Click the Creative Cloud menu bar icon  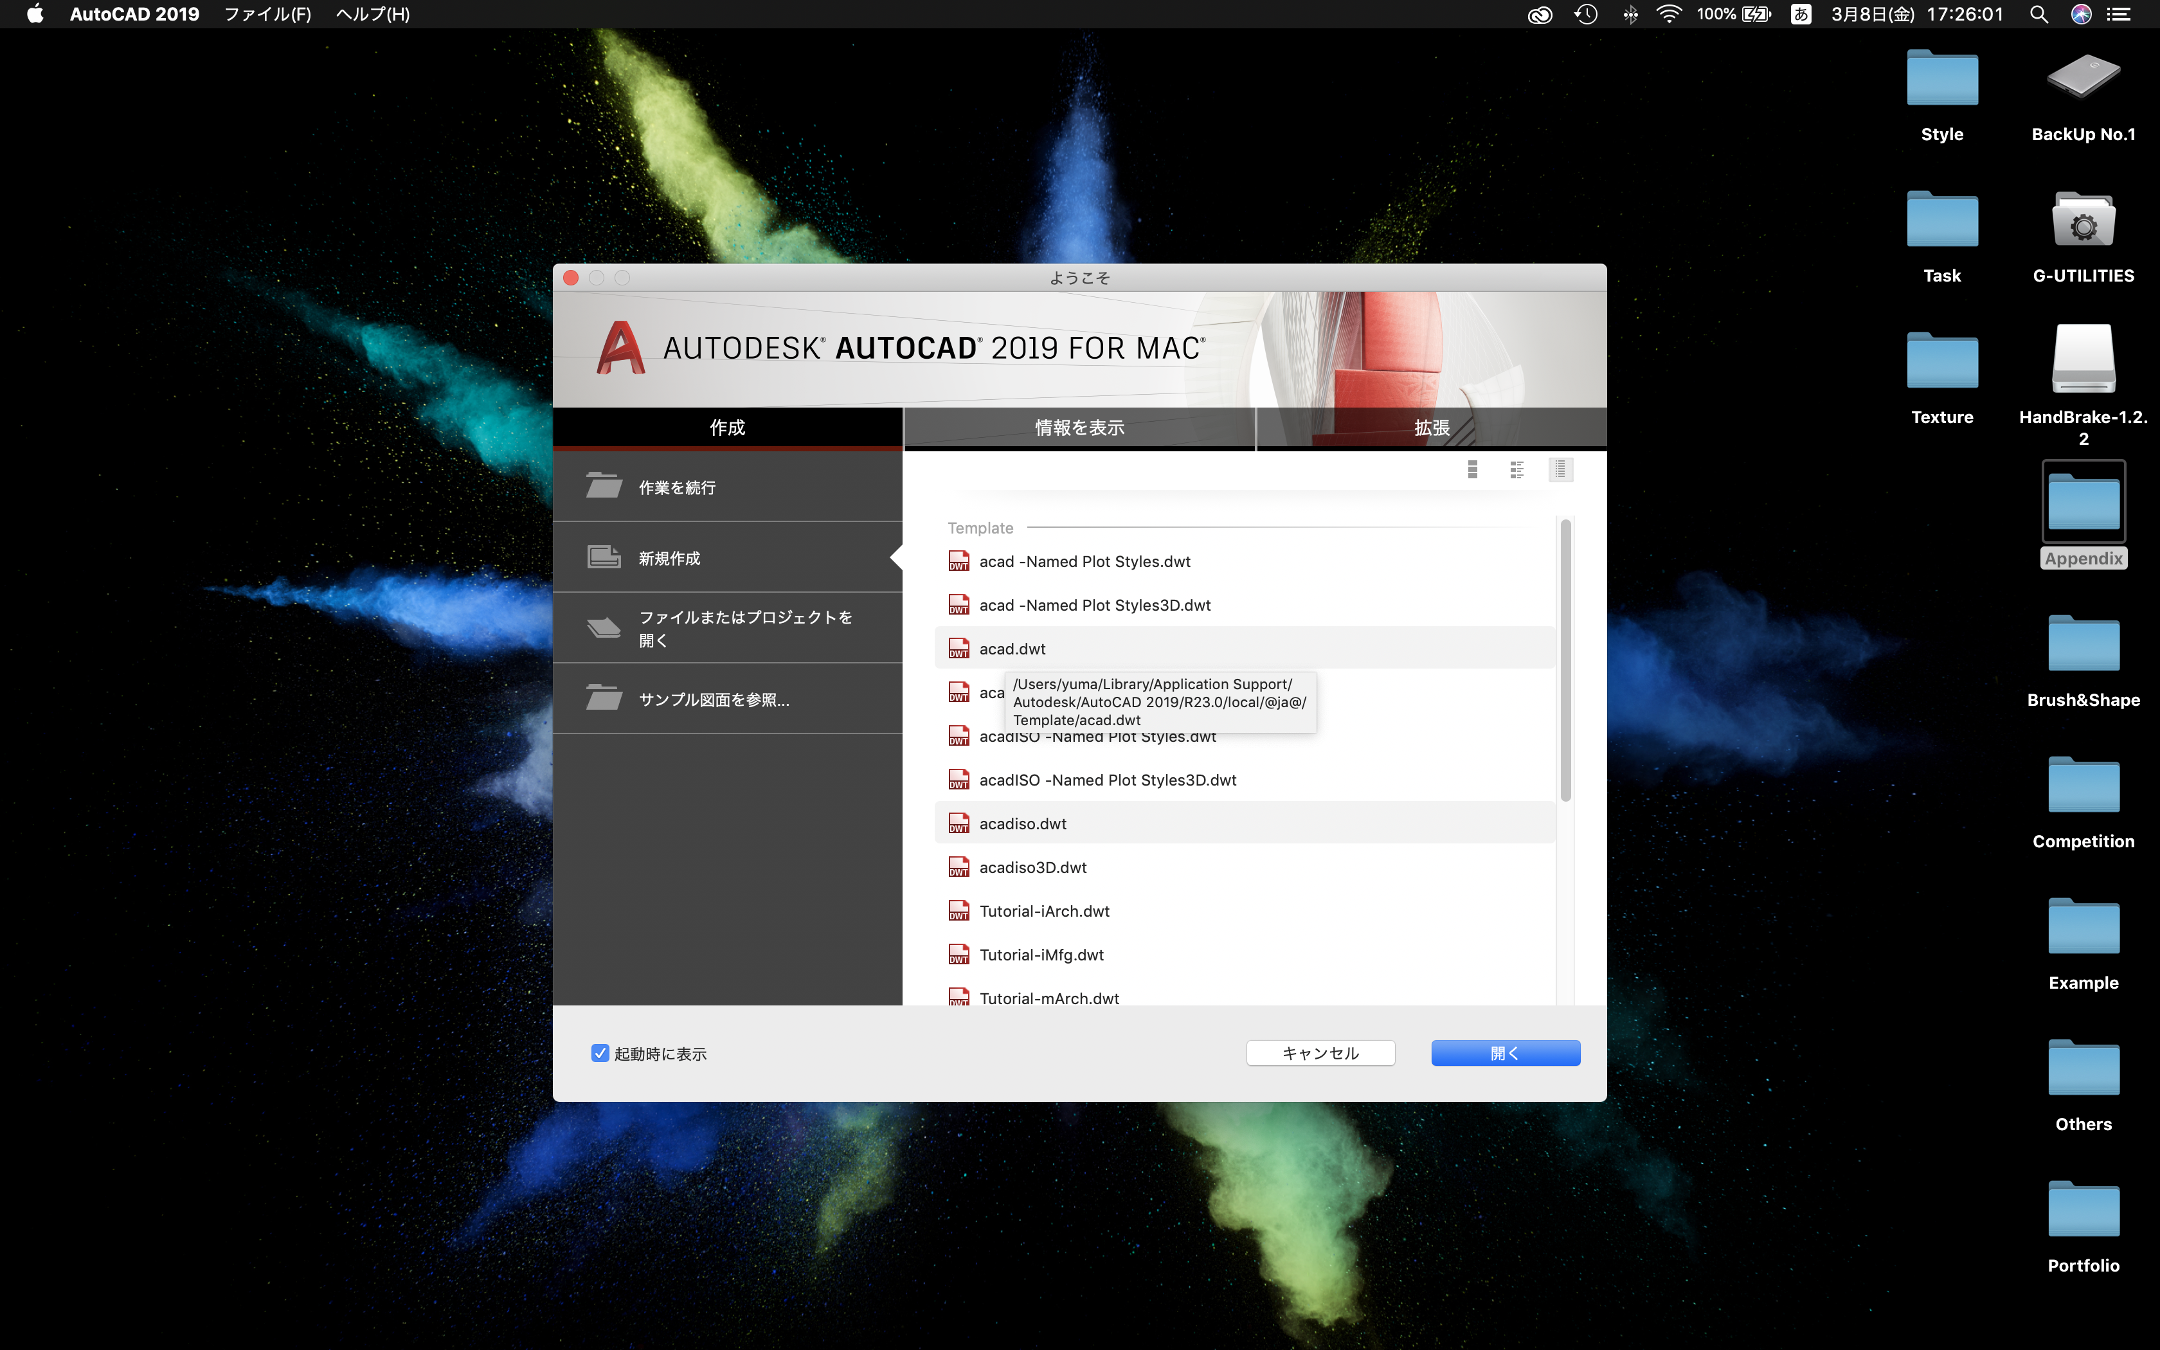(x=1540, y=14)
